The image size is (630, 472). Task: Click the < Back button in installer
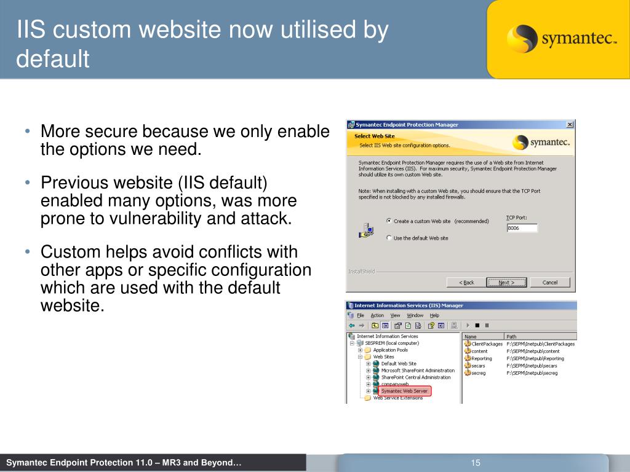466,283
